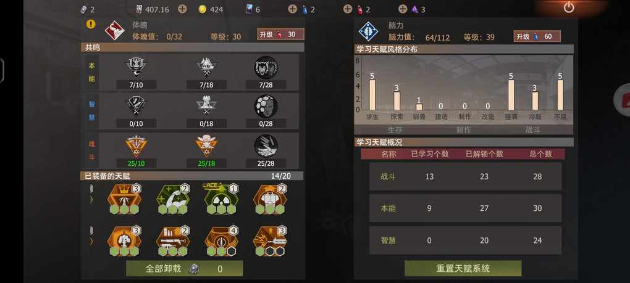This screenshot has height=283, width=630.
Task: Tap the 智慧 brain resonance icon showing 0/28
Action: (x=266, y=106)
